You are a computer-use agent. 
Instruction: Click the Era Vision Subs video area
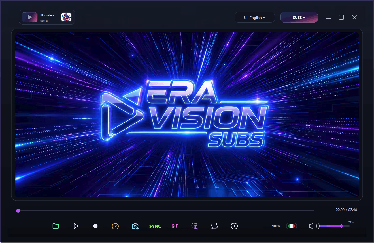tap(187, 115)
